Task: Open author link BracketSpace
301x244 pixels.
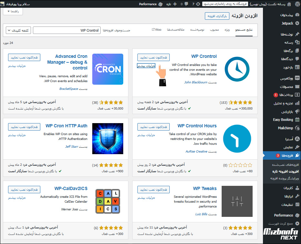Action: point(69,89)
